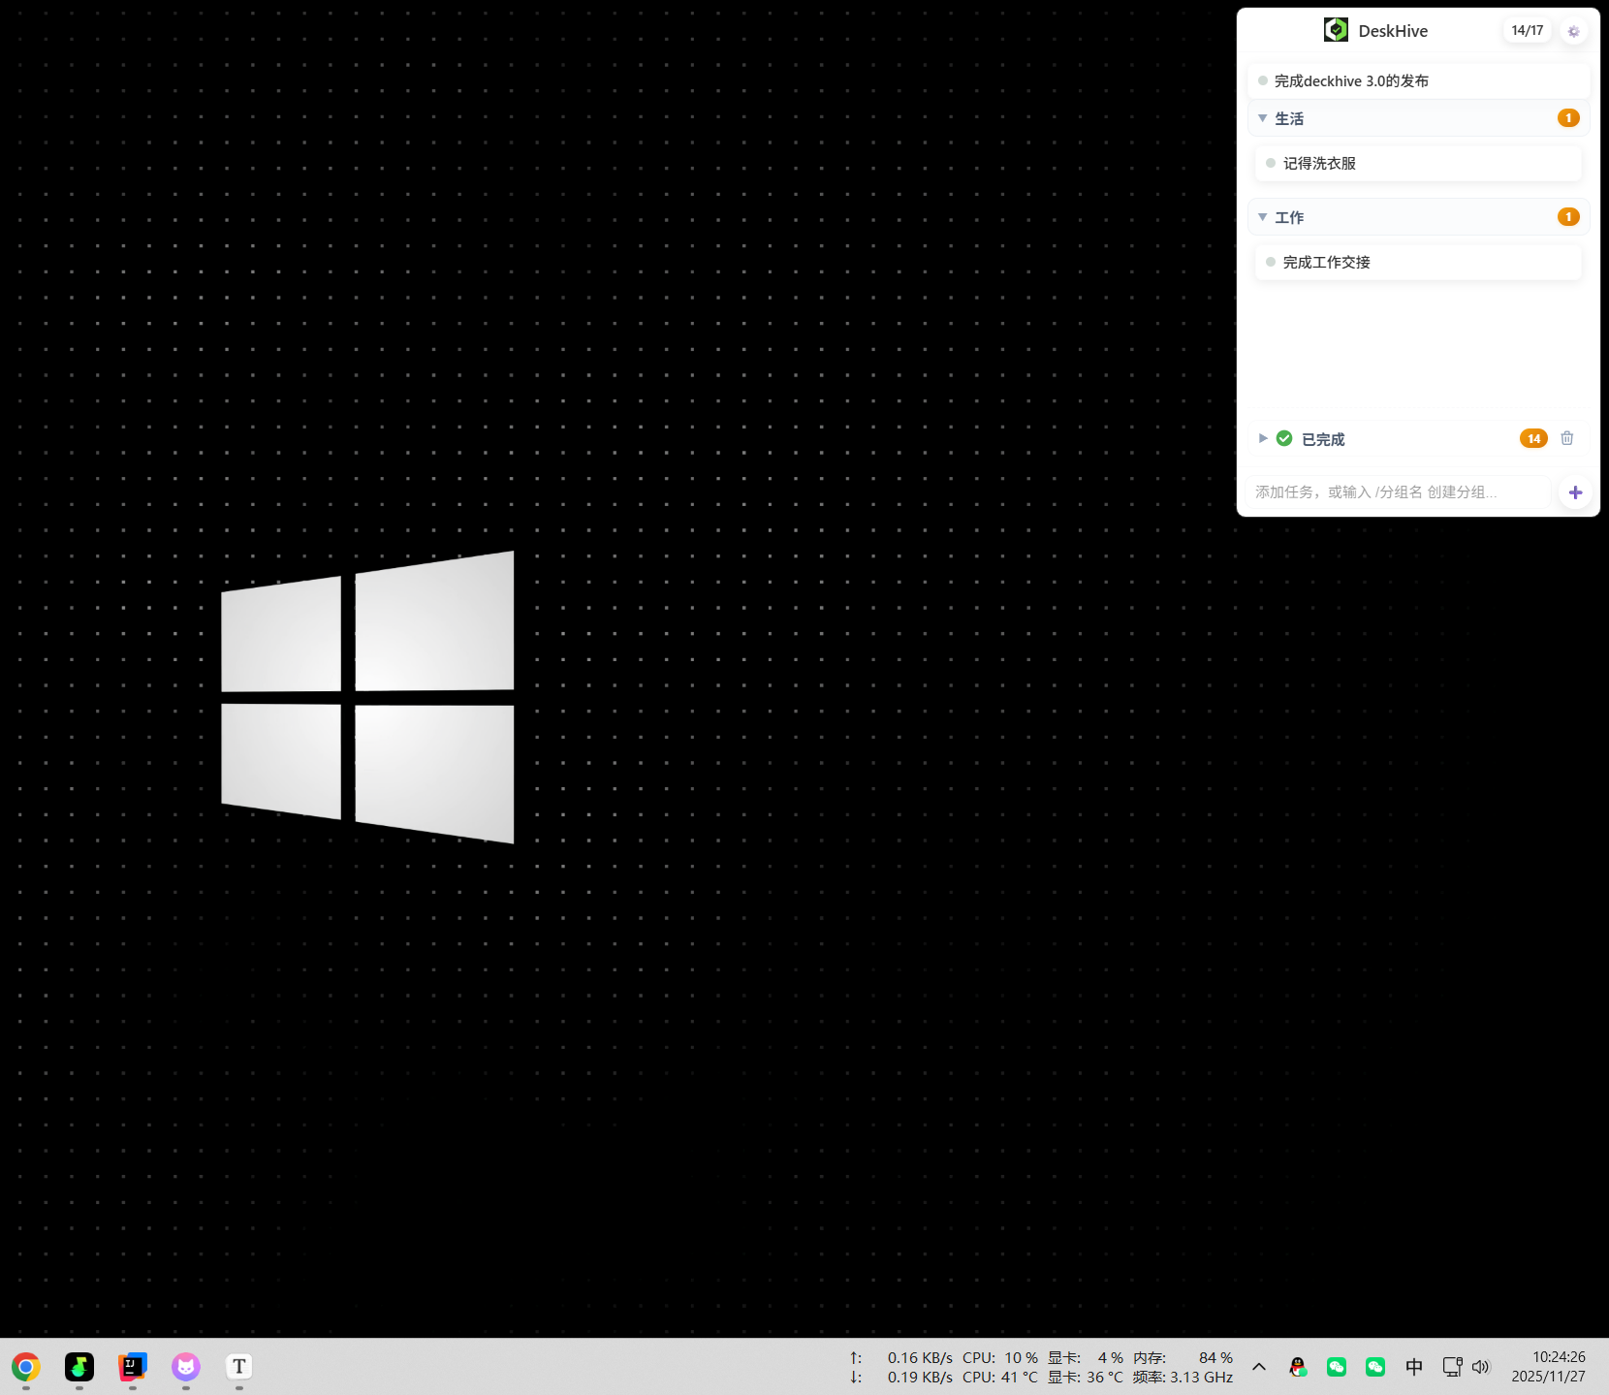
Task: Collapse the 生活 group
Action: point(1262,117)
